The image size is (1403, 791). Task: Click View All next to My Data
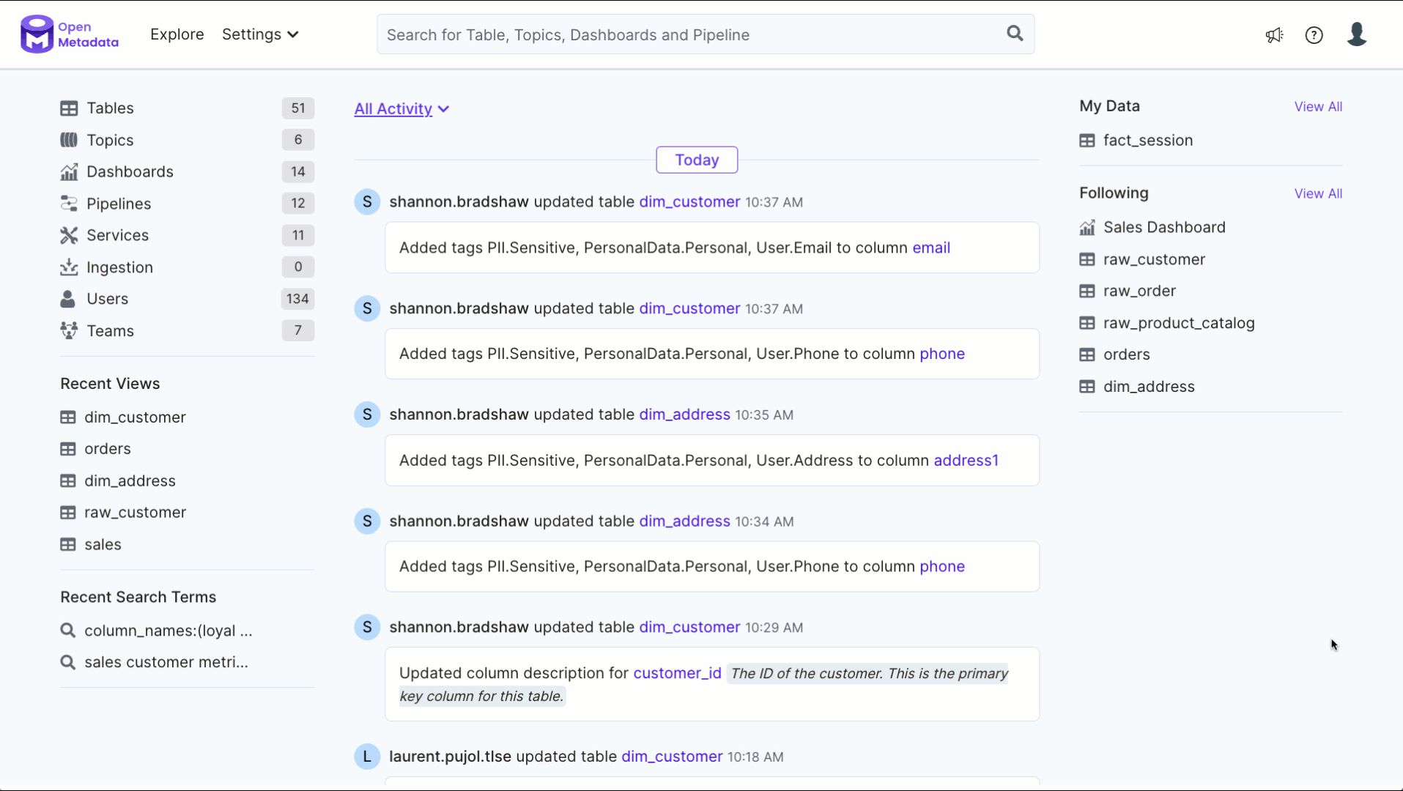pyautogui.click(x=1317, y=107)
